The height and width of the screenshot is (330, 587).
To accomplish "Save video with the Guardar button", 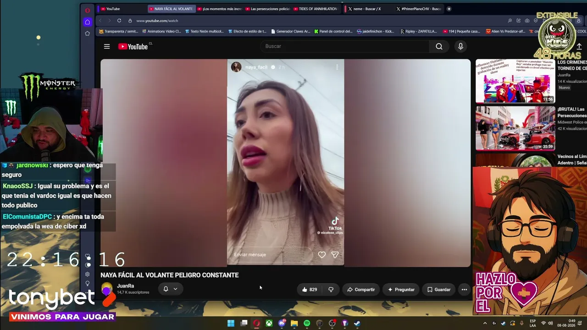I will [439, 290].
